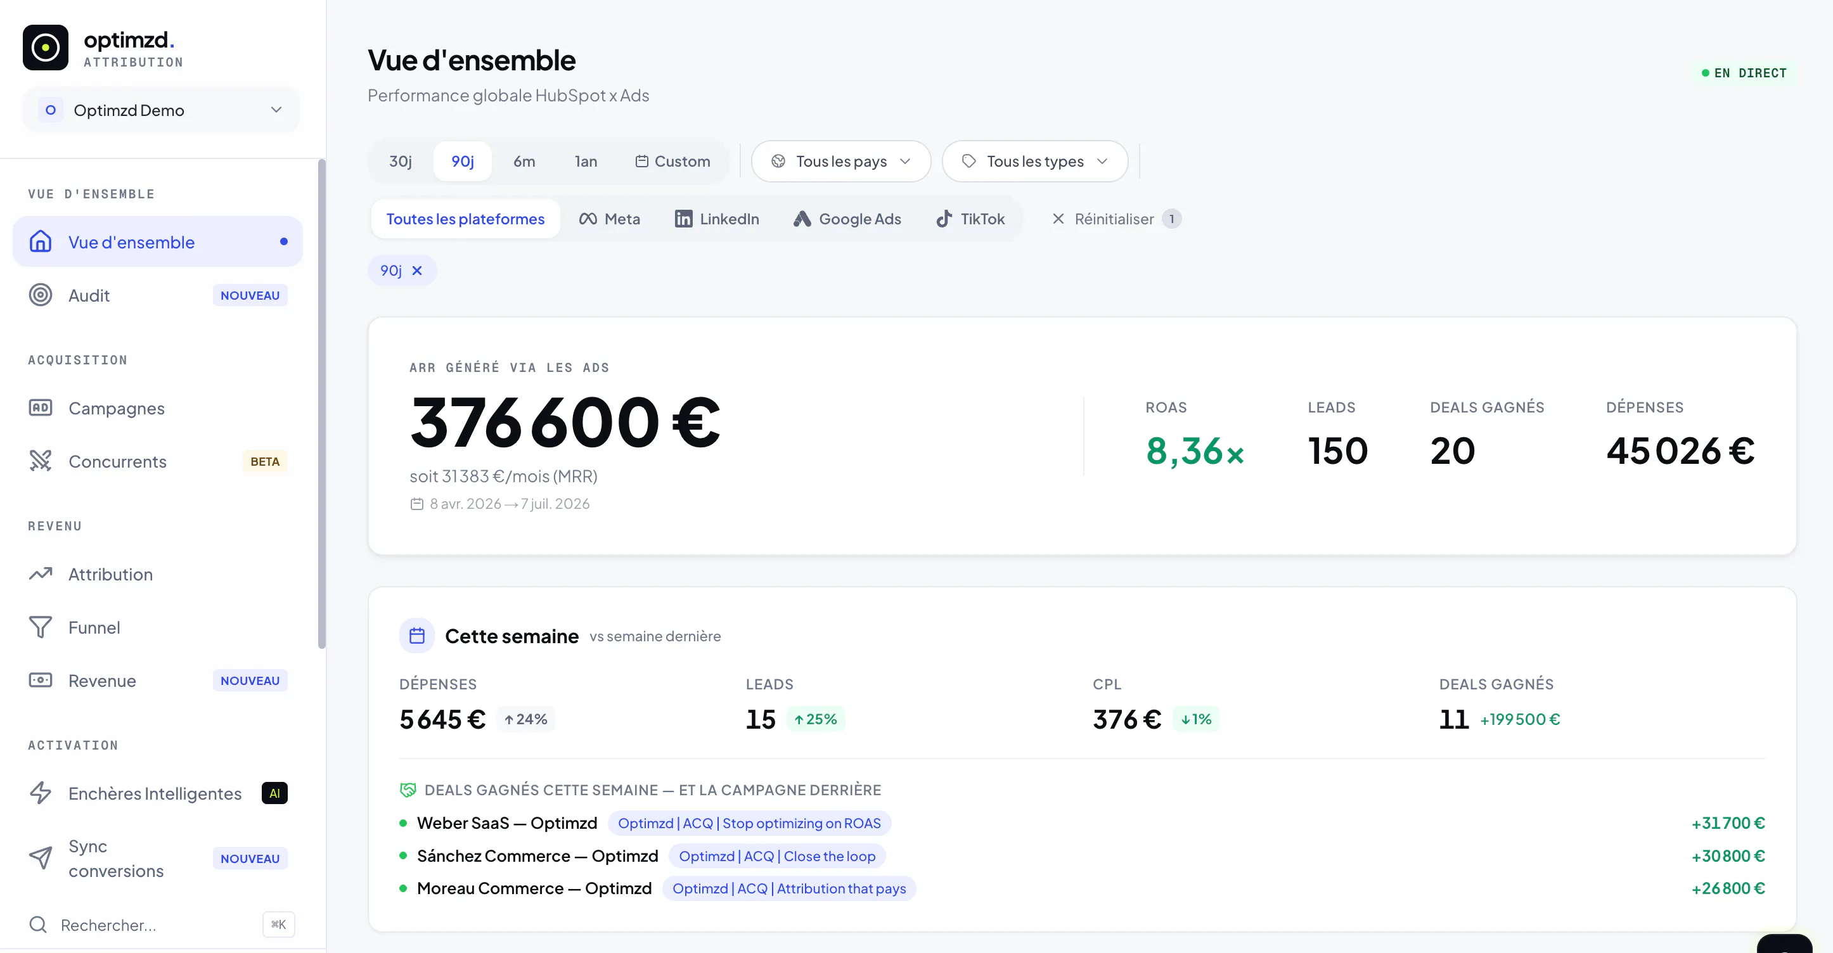Remove the 90j filter chip
The image size is (1833, 953).
(418, 271)
